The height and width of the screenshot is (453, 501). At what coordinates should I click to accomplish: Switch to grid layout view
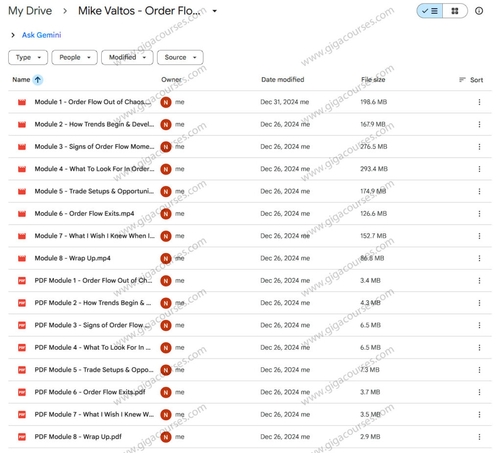[455, 11]
